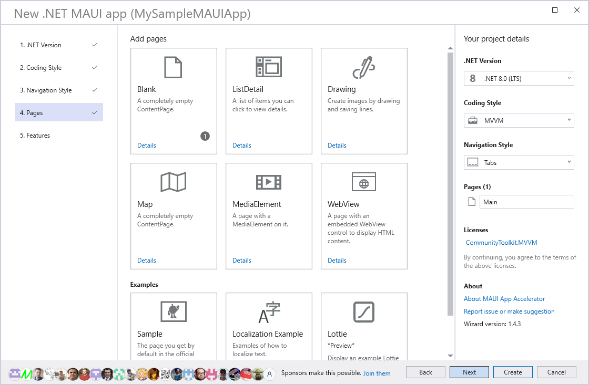Open the CommunityToolkit.MVVM license link
Viewport: 589px width, 385px height.
point(501,243)
